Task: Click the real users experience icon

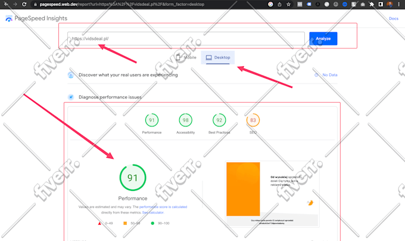Action: click(71, 75)
